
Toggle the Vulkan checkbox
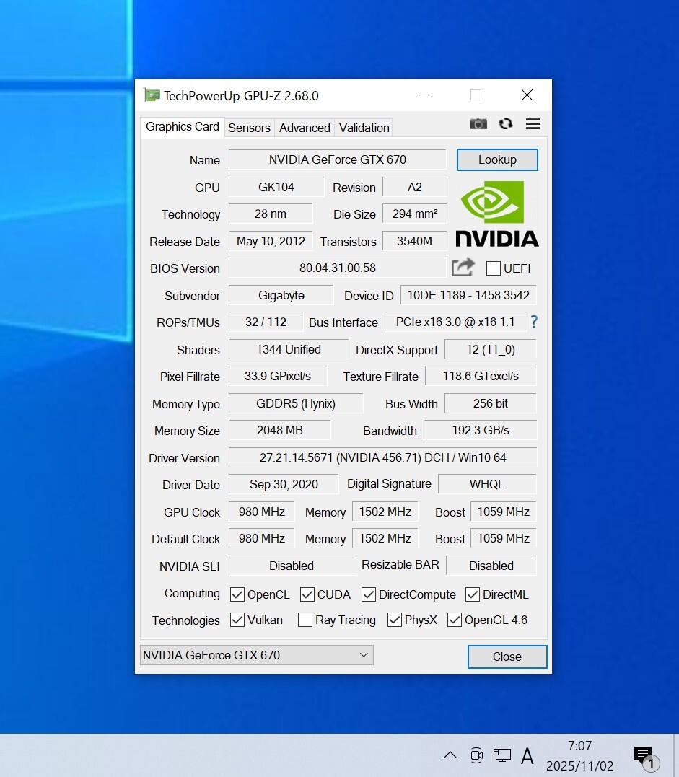(237, 620)
